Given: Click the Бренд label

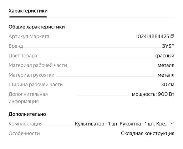Looking at the screenshot, I should pyautogui.click(x=16, y=46).
